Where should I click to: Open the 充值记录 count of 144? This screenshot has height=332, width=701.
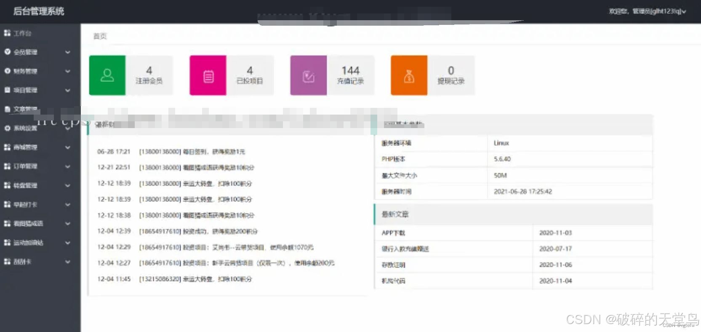[x=350, y=70]
